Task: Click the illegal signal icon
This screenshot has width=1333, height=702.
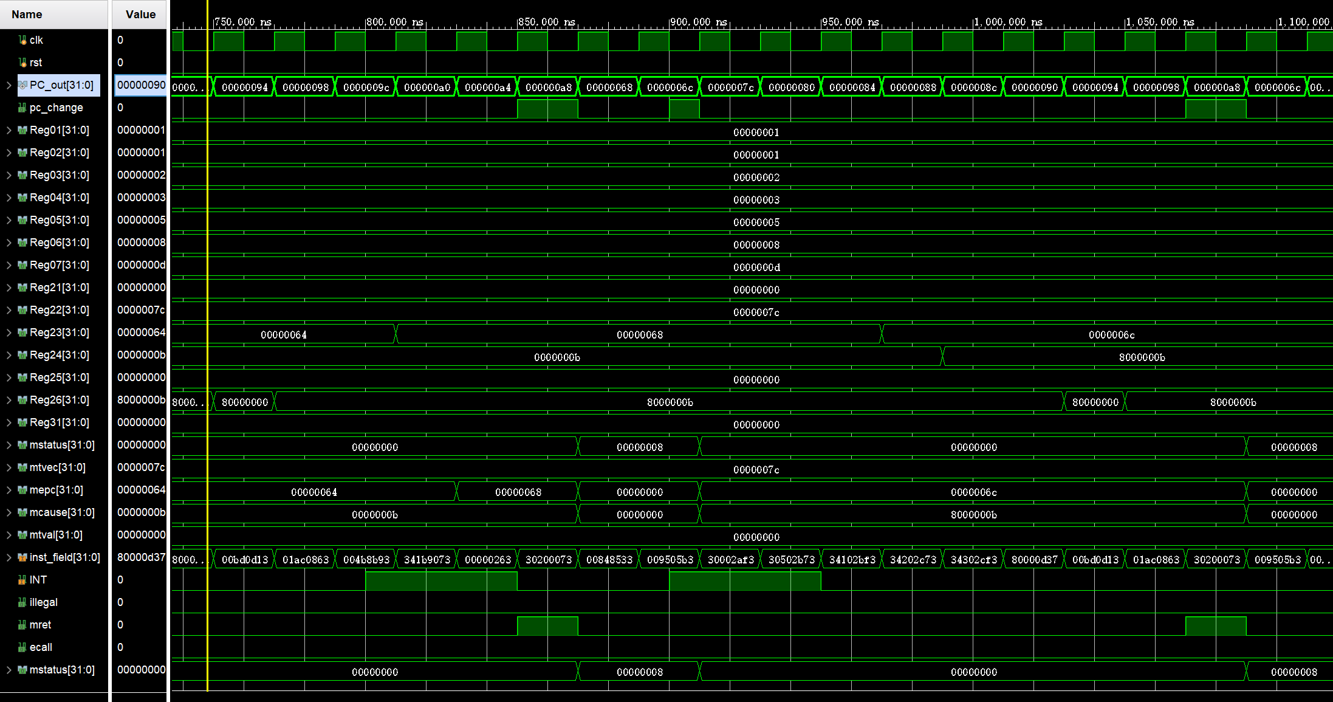Action: (22, 602)
